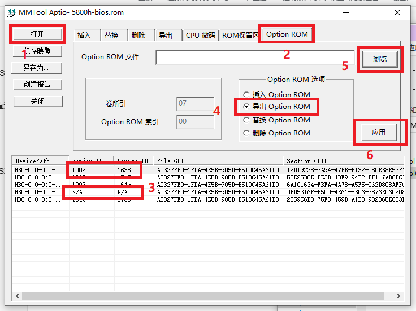The width and height of the screenshot is (416, 311).
Task: Choose the 导出 Option ROM radio option
Action: (246, 107)
